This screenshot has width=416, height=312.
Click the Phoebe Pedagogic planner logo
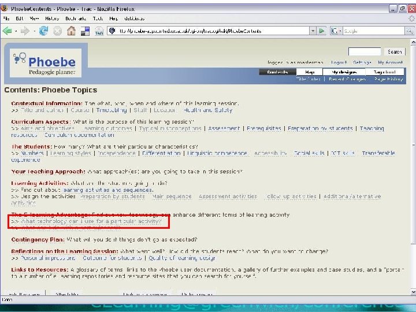coord(46,63)
